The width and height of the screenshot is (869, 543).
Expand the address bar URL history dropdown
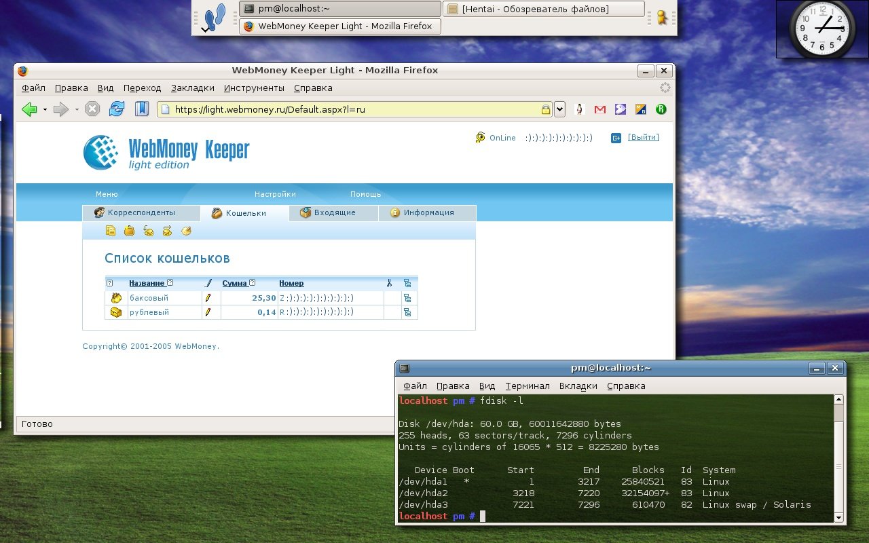point(559,109)
